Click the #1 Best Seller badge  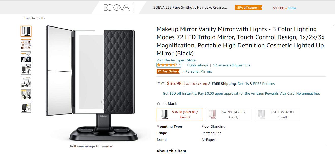168,71
